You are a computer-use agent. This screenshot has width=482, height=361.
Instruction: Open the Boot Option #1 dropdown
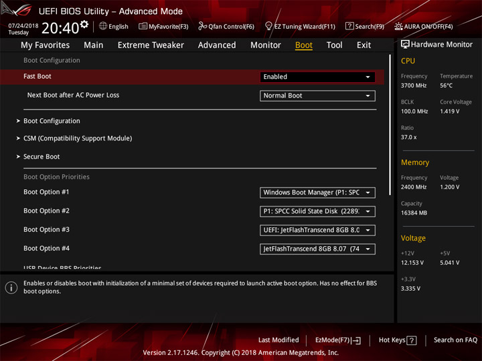pyautogui.click(x=317, y=193)
